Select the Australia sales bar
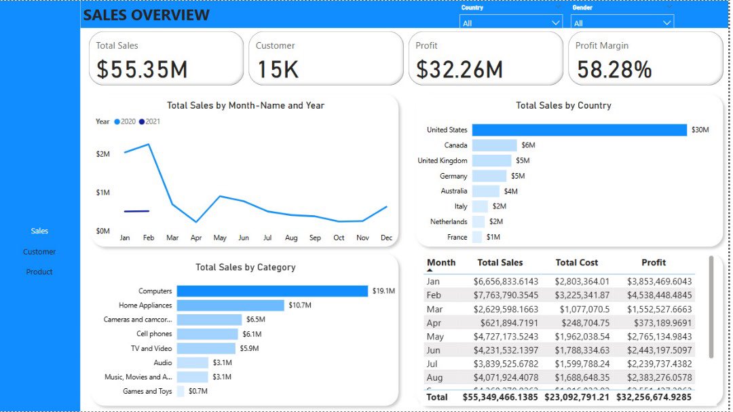Image resolution: width=733 pixels, height=412 pixels. click(x=486, y=191)
